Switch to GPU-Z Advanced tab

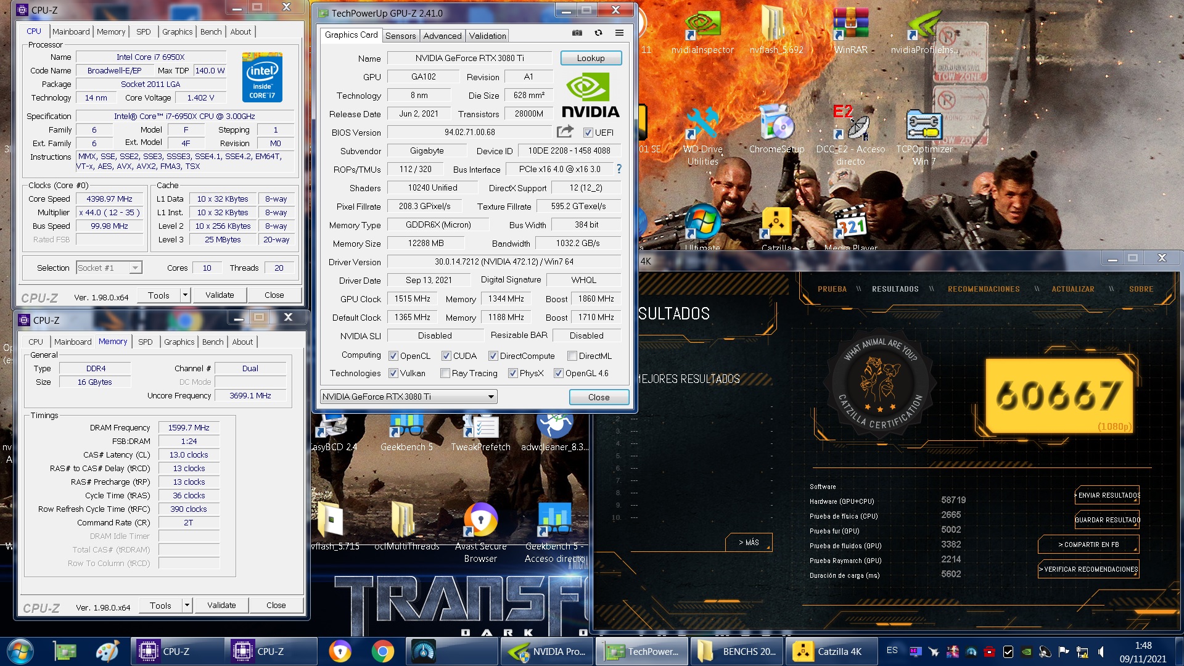click(x=442, y=36)
